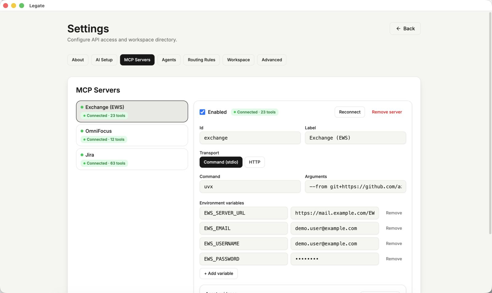Remove the EWS_EMAIL variable
The image size is (492, 293).
pos(394,228)
